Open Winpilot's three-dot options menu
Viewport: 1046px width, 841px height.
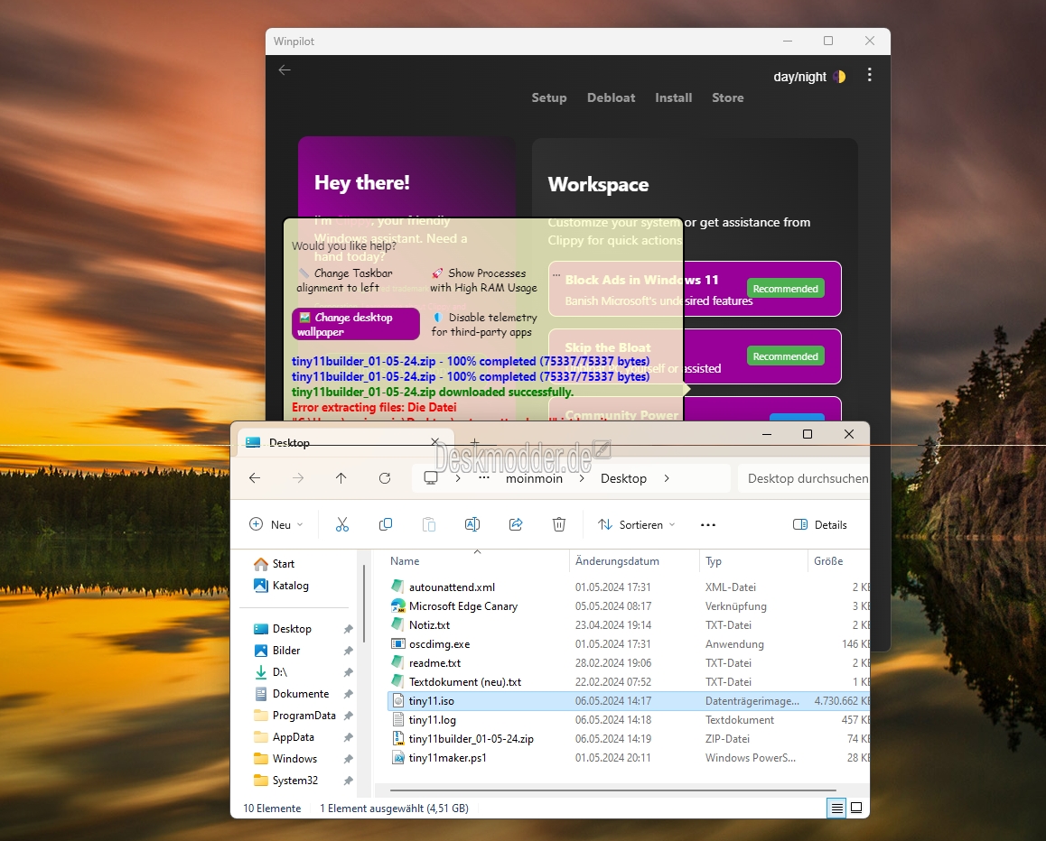point(869,75)
